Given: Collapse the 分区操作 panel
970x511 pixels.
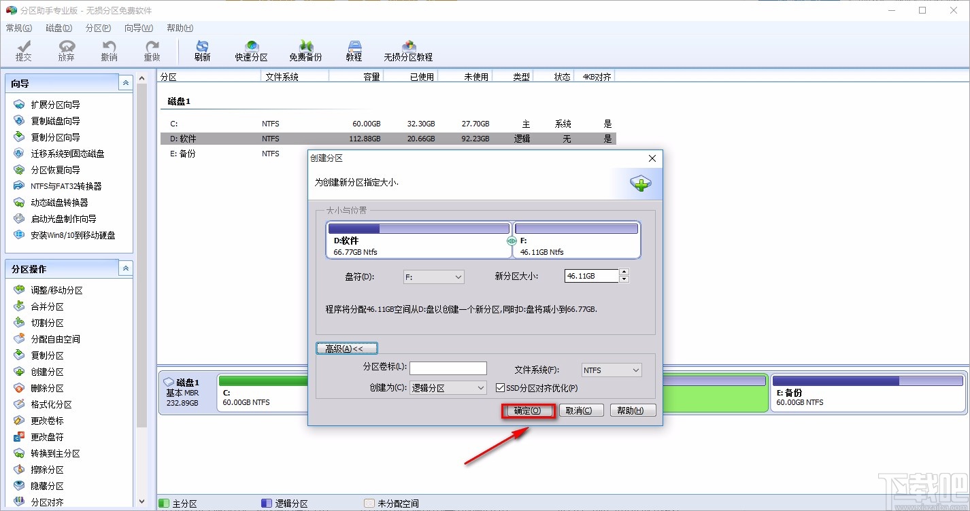Looking at the screenshot, I should pos(126,268).
